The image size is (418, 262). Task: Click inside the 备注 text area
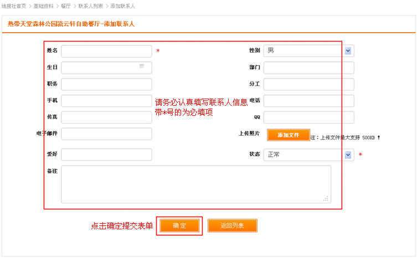(196, 184)
